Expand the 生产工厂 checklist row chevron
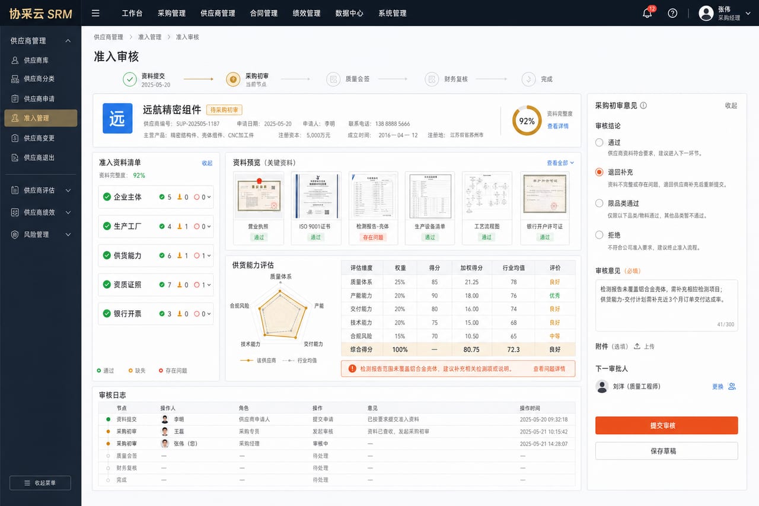Viewport: 759px width, 506px height. click(209, 227)
